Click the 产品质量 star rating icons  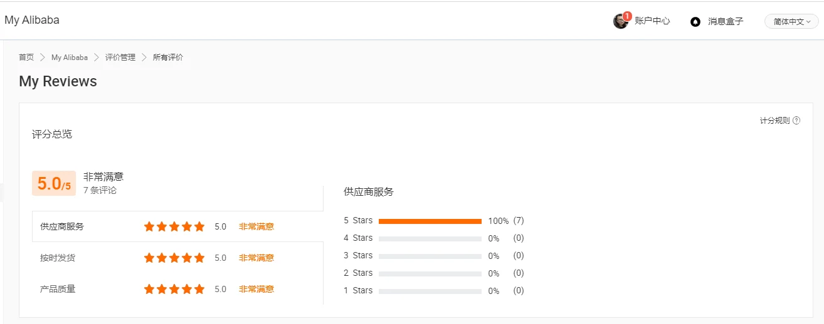tap(174, 289)
